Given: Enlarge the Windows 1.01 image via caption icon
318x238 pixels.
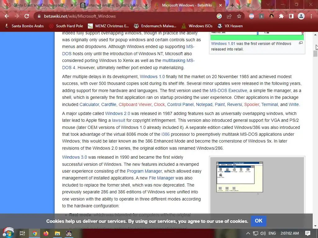Looking at the screenshot, I should pos(301,43).
